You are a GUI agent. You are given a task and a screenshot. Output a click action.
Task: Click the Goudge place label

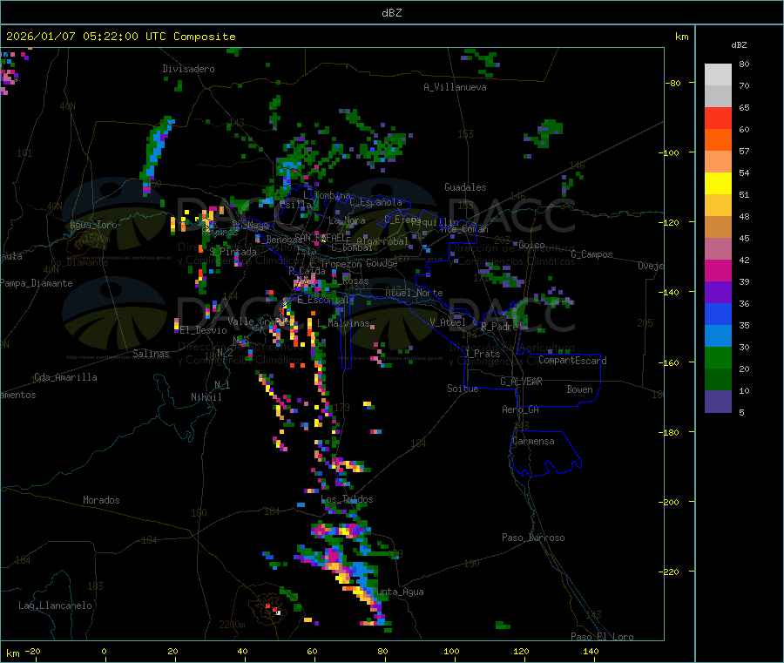pyautogui.click(x=382, y=263)
